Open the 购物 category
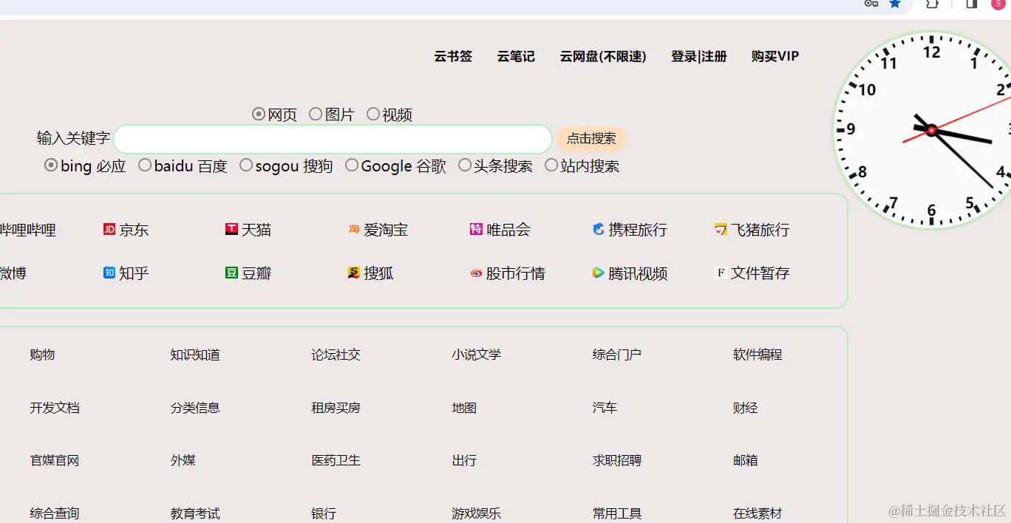Viewport: 1011px width, 523px height. 42,355
